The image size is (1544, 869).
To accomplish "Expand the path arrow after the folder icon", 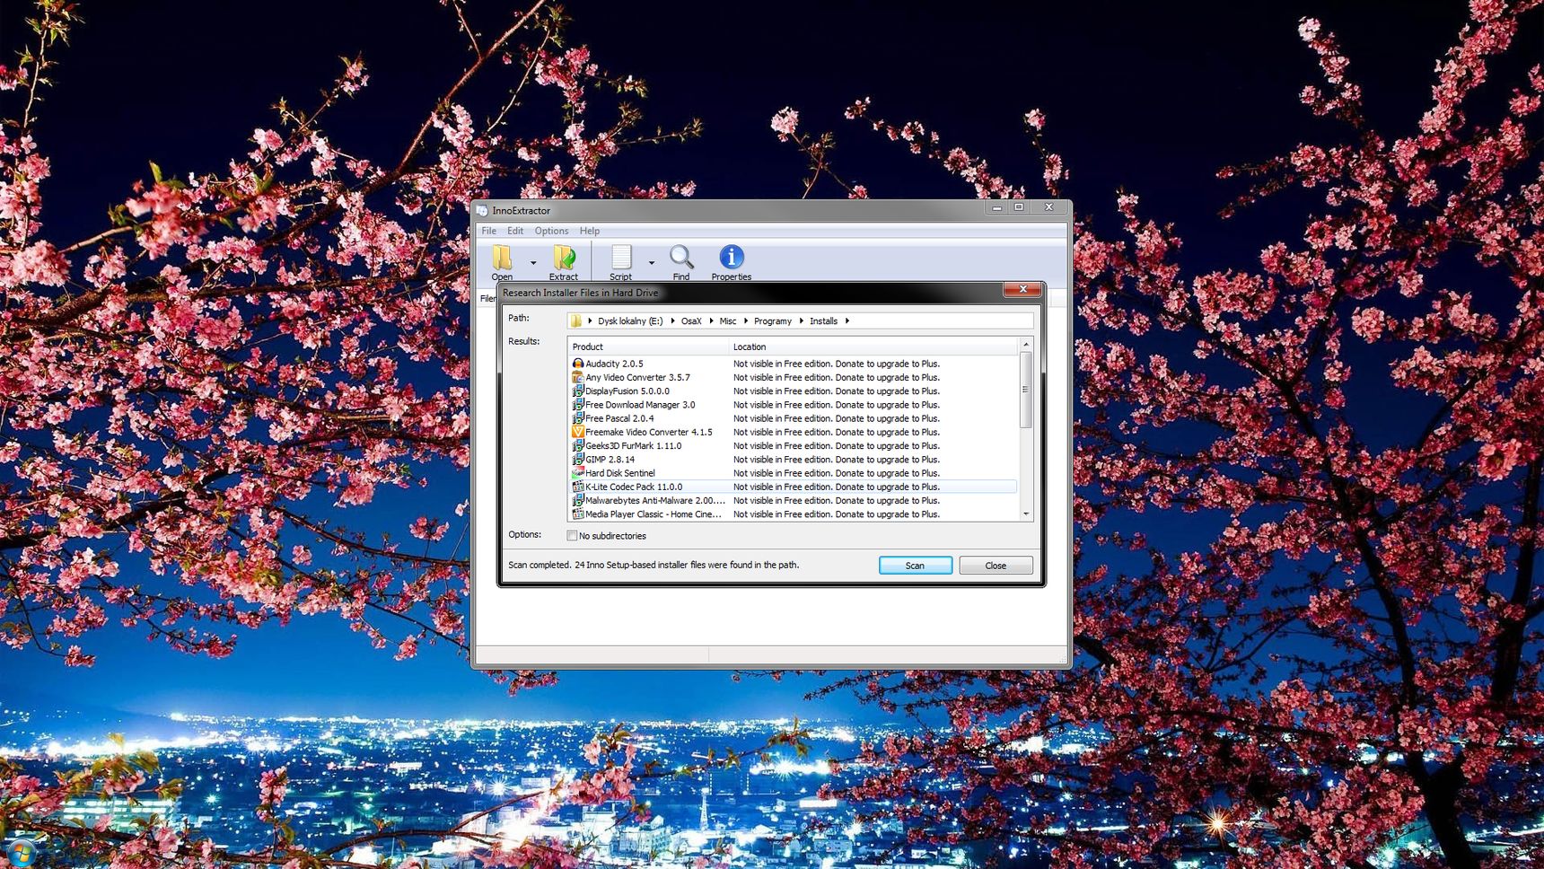I will click(590, 320).
